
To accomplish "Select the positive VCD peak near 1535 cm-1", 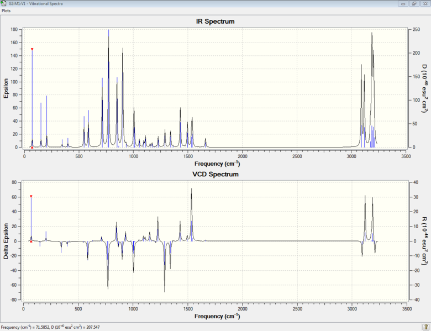I will [192, 214].
